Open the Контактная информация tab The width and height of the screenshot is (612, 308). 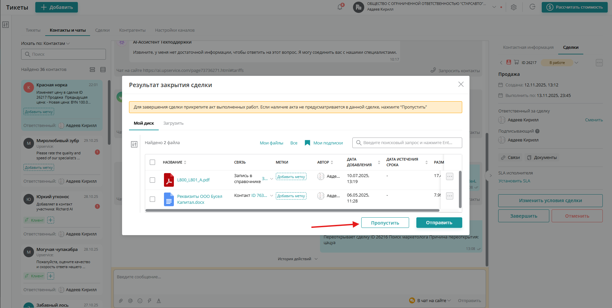pos(528,47)
